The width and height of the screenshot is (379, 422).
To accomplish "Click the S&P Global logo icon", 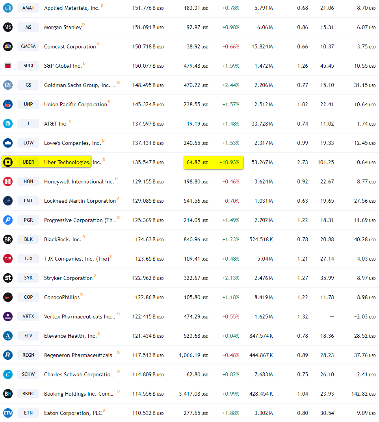I will pyautogui.click(x=8, y=66).
